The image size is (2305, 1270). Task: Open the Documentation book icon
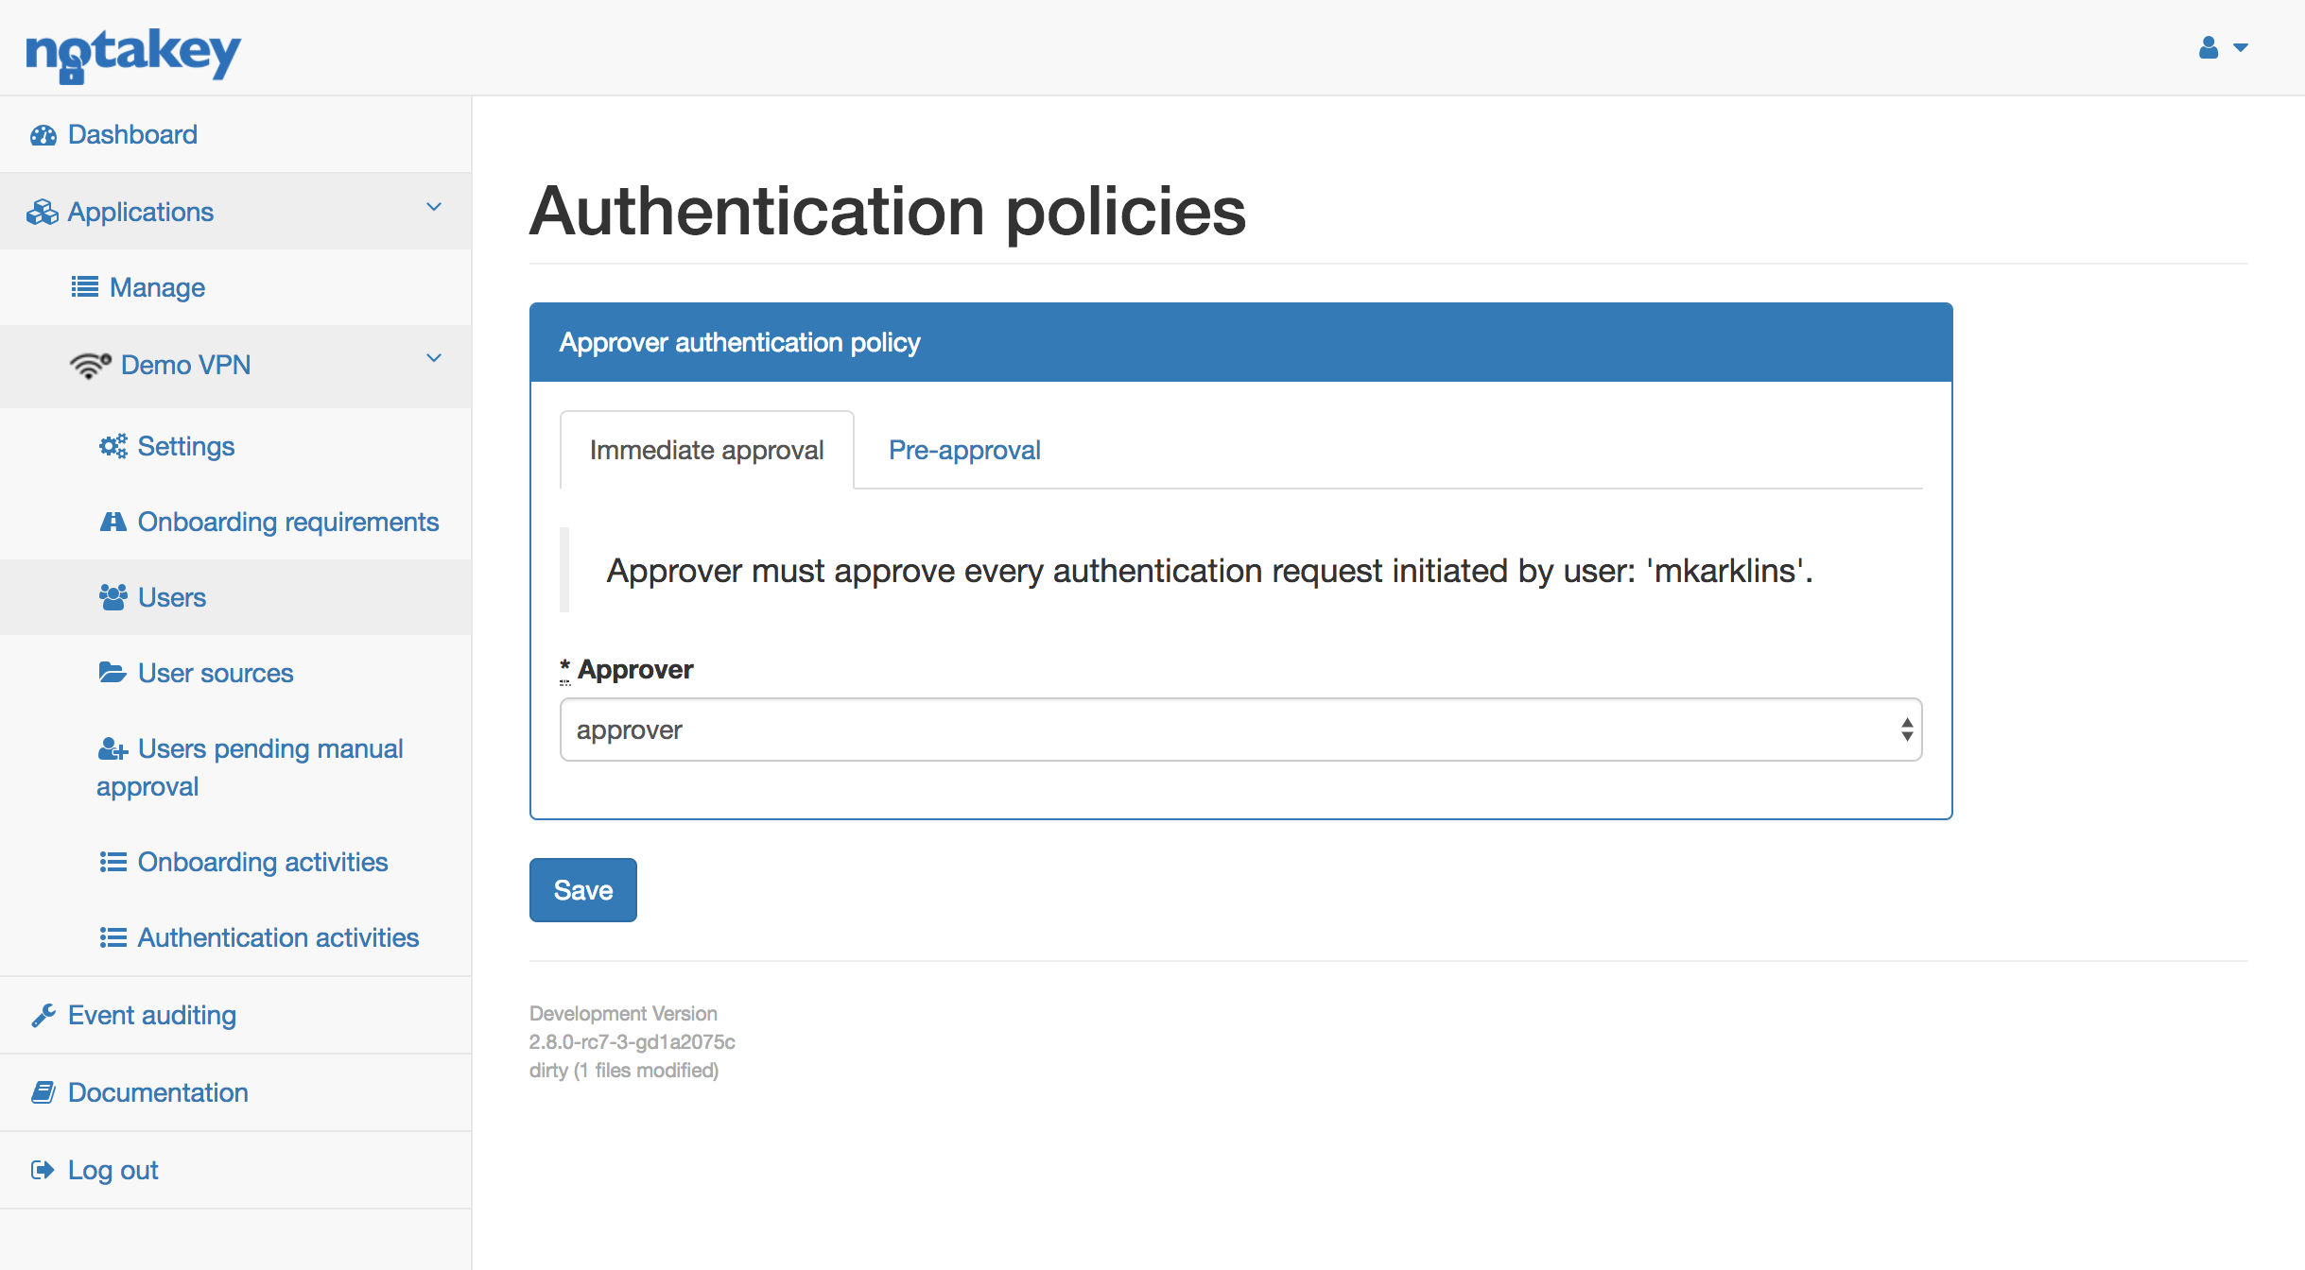pyautogui.click(x=43, y=1091)
